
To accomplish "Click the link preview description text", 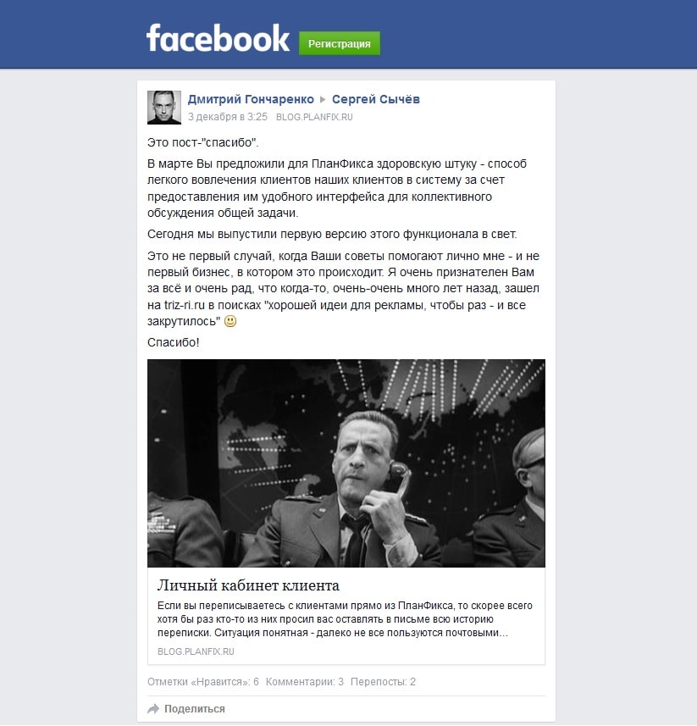I will click(345, 619).
